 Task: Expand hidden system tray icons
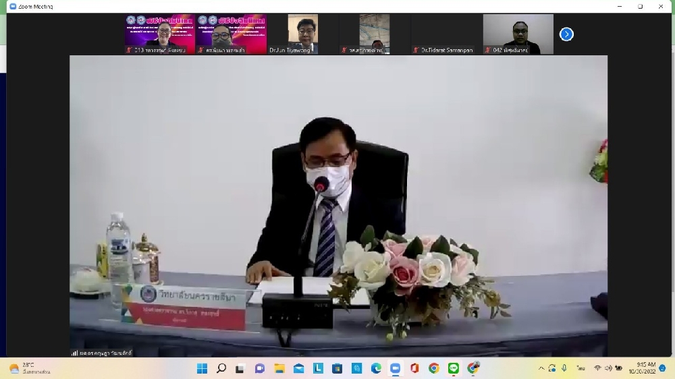click(x=541, y=368)
